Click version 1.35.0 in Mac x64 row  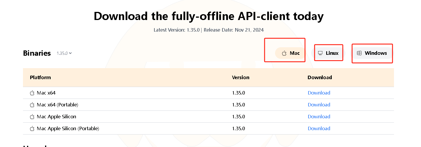238,93
